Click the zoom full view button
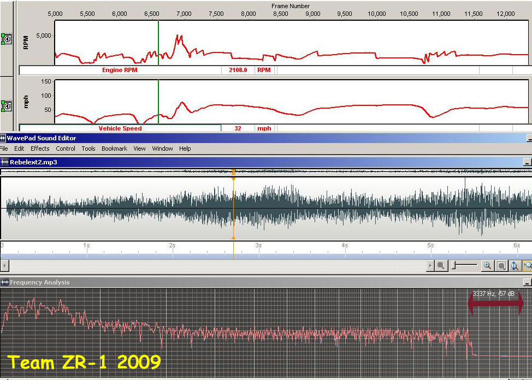The image size is (532, 380). [x=501, y=266]
